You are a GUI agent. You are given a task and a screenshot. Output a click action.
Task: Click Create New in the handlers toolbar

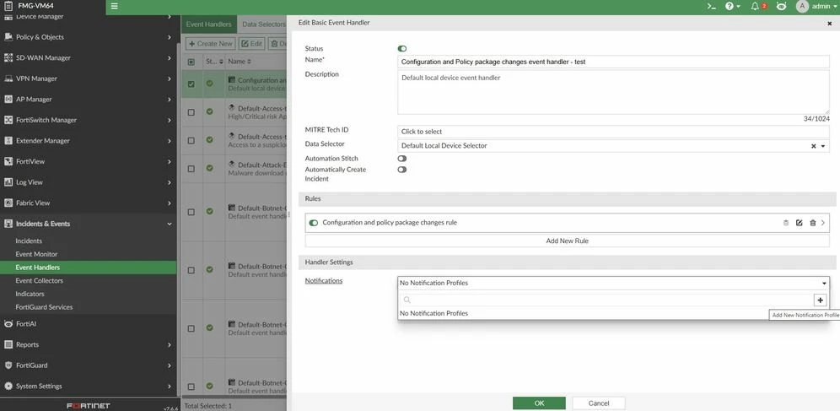211,43
